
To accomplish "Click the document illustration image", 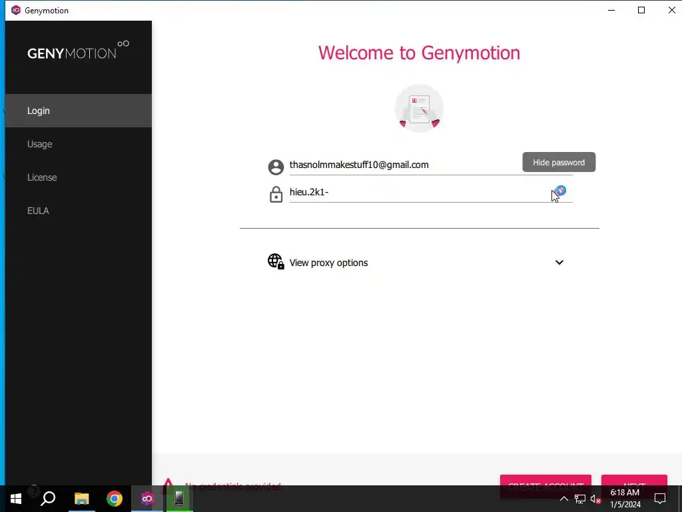I will 419,109.
